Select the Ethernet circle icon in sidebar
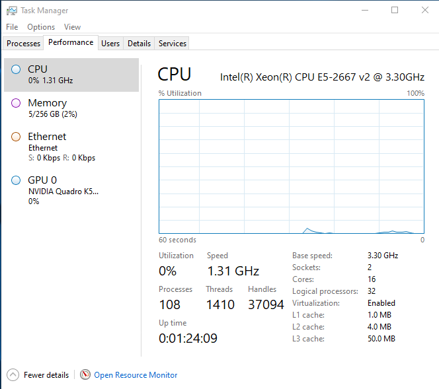Image resolution: width=439 pixels, height=389 pixels. click(16, 137)
